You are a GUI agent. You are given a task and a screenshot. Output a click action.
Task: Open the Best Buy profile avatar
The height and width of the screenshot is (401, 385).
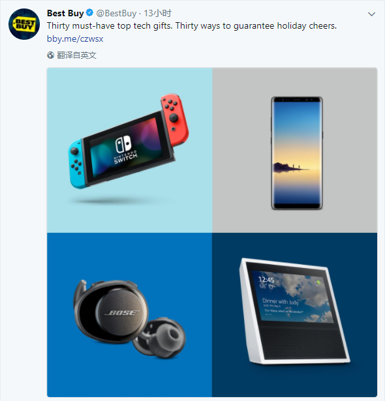click(24, 24)
